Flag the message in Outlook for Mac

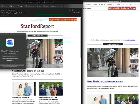pyautogui.click(x=20, y=6)
